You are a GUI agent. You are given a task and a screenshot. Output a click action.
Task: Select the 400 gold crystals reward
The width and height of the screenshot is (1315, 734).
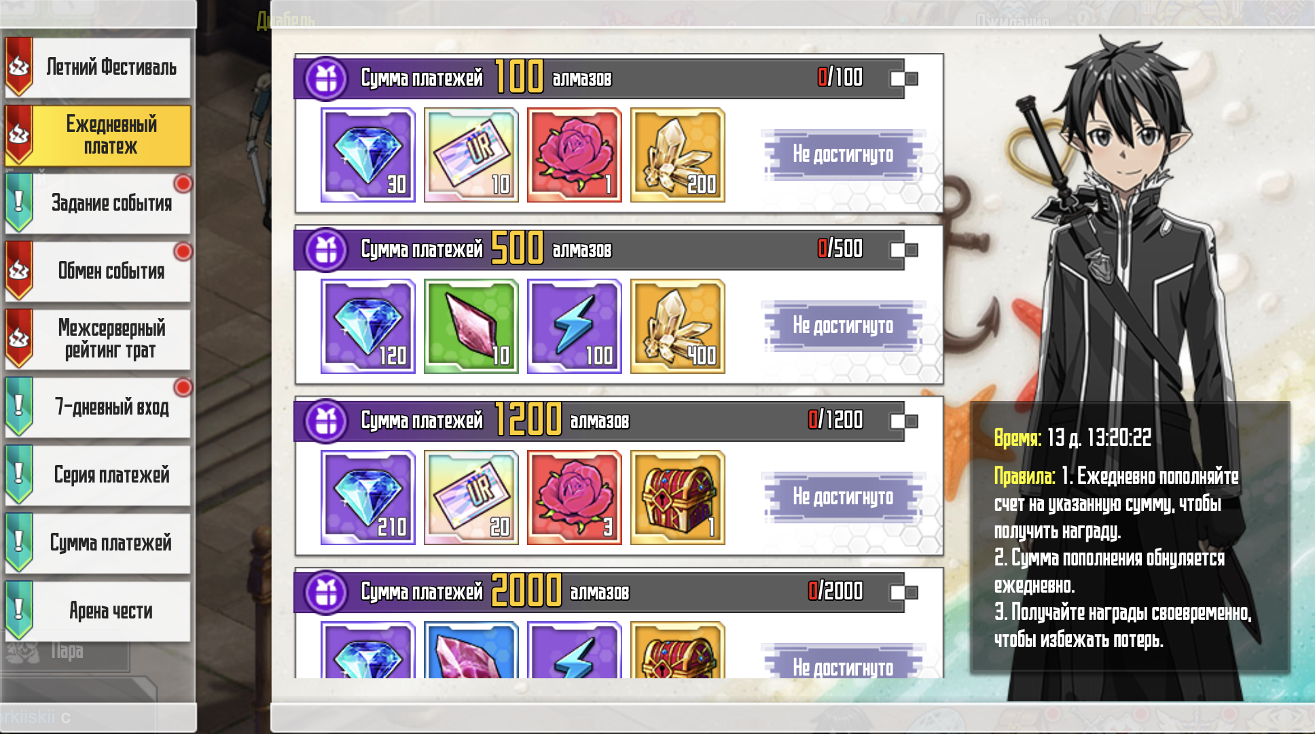(677, 326)
